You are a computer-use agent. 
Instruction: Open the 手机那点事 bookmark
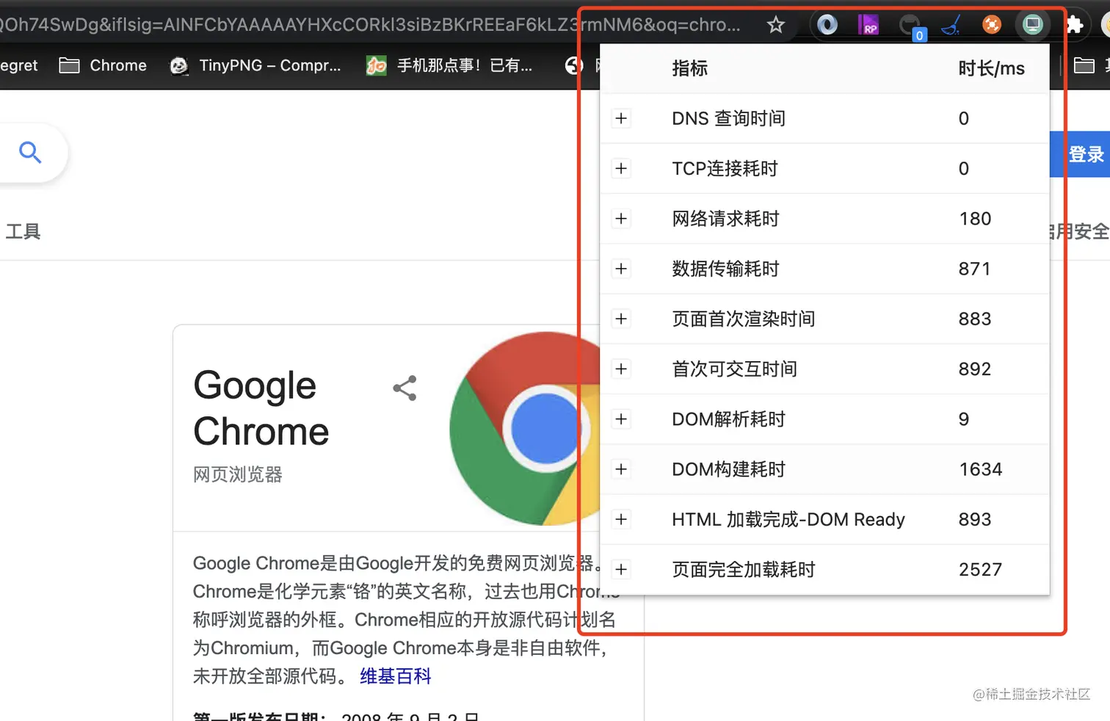[x=449, y=65]
